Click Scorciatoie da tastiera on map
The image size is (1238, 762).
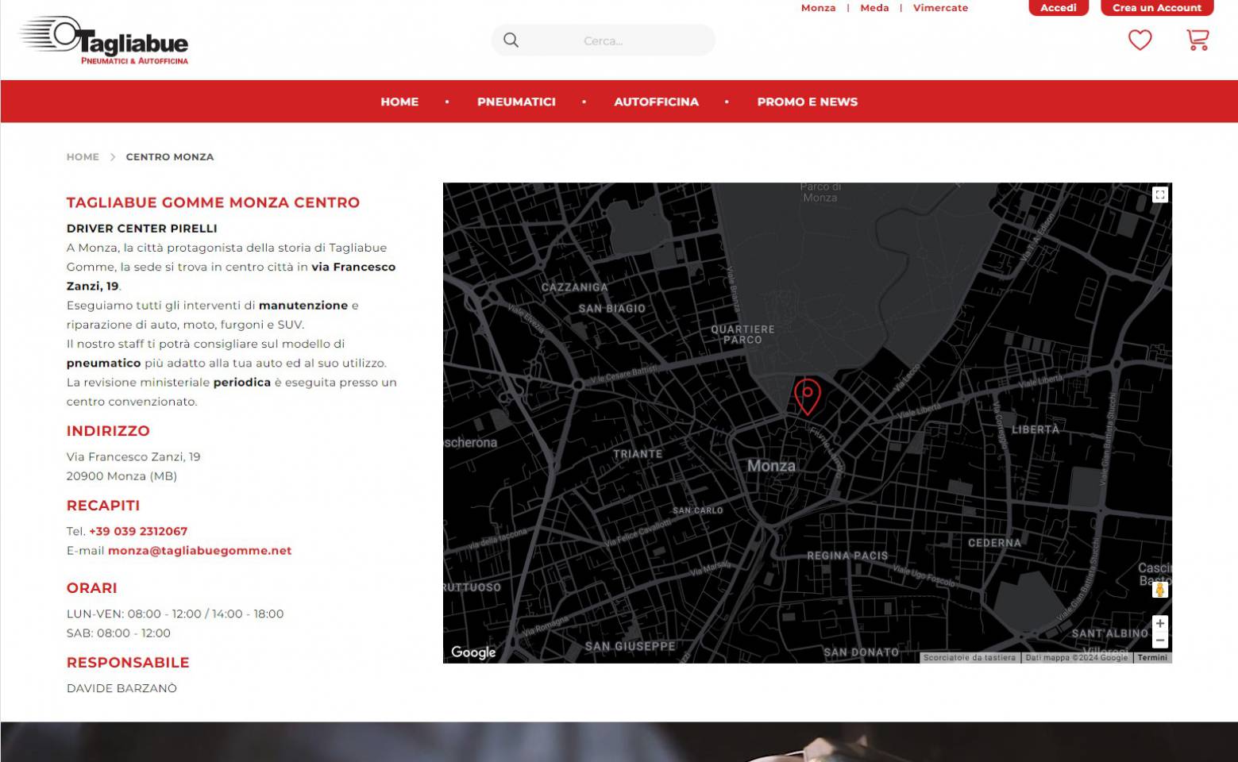[x=969, y=657]
